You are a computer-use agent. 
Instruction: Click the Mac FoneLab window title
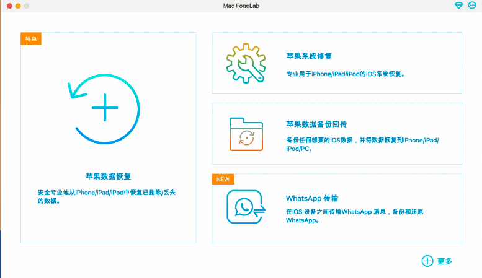[241, 6]
